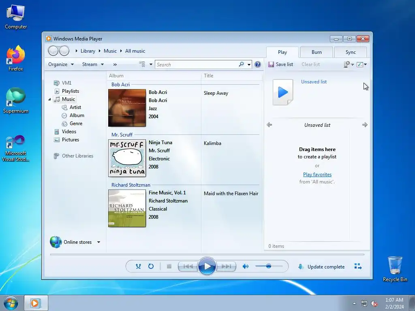Image resolution: width=415 pixels, height=311 pixels.
Task: Click Clear list button
Action: tap(311, 64)
